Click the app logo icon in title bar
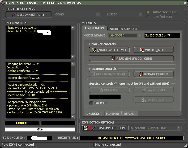 coord(3,3)
